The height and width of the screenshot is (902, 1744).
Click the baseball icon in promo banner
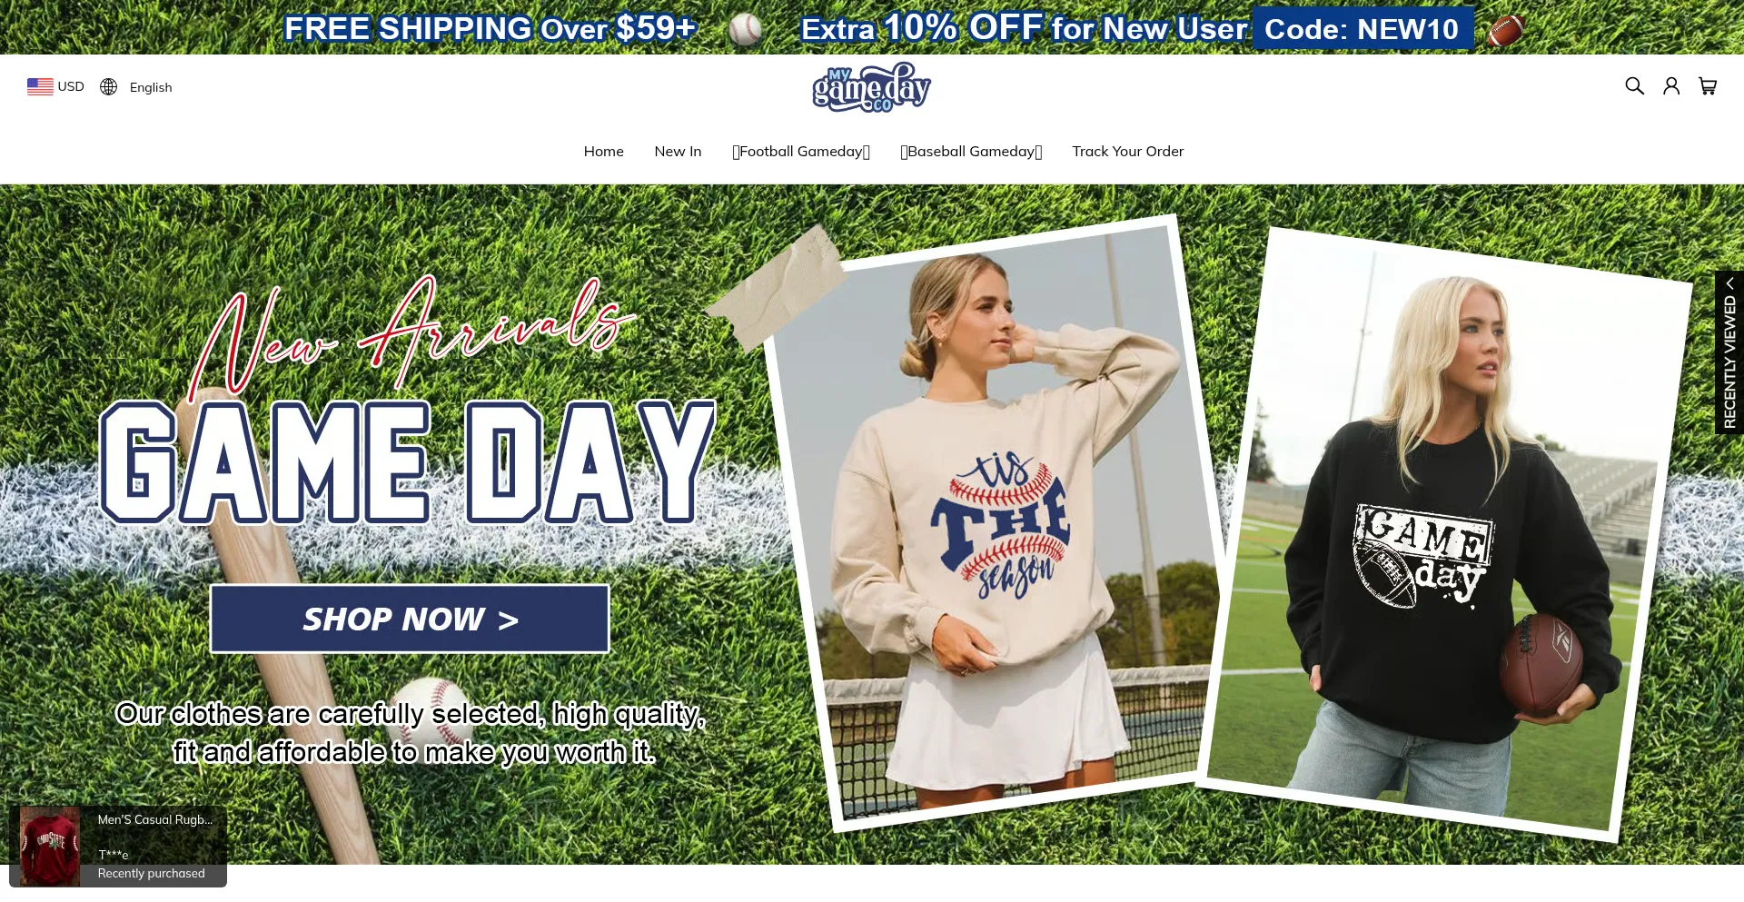pos(746,29)
